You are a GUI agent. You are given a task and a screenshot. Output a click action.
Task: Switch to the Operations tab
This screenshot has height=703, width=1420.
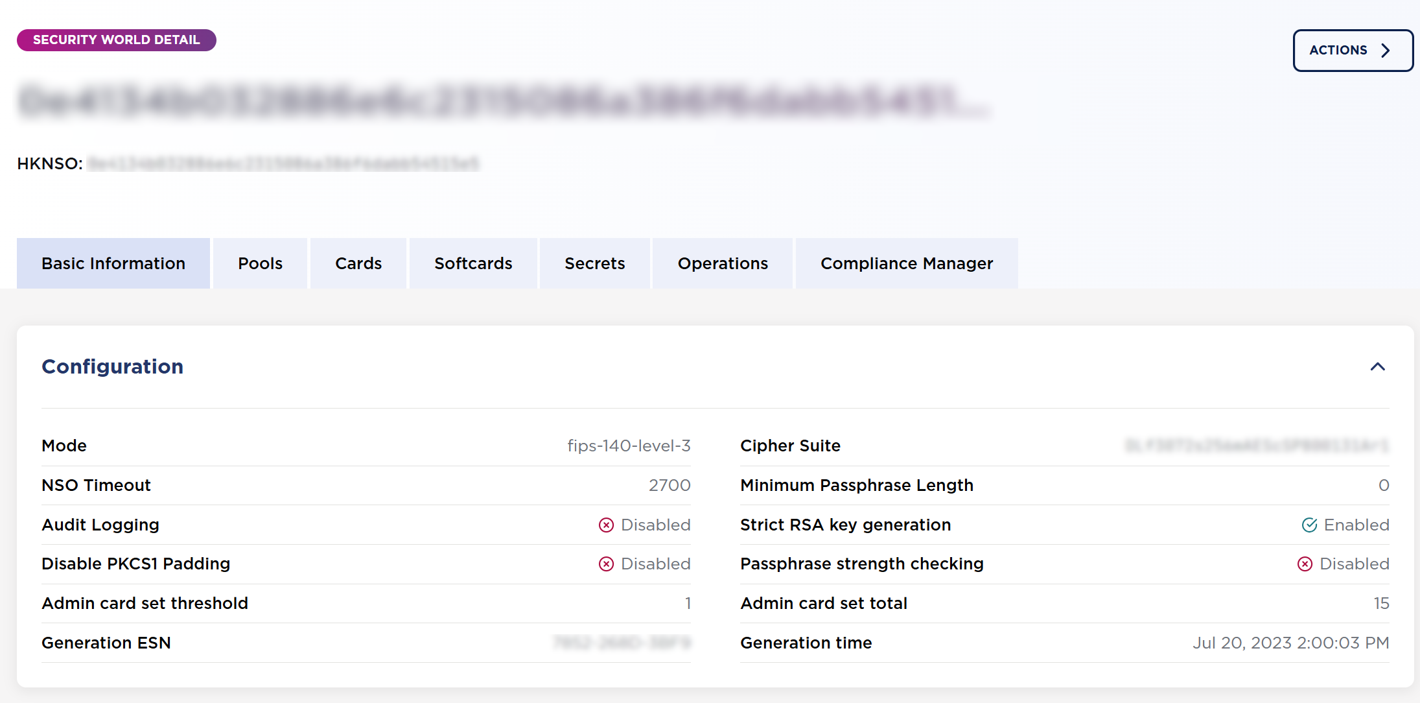pyautogui.click(x=723, y=263)
